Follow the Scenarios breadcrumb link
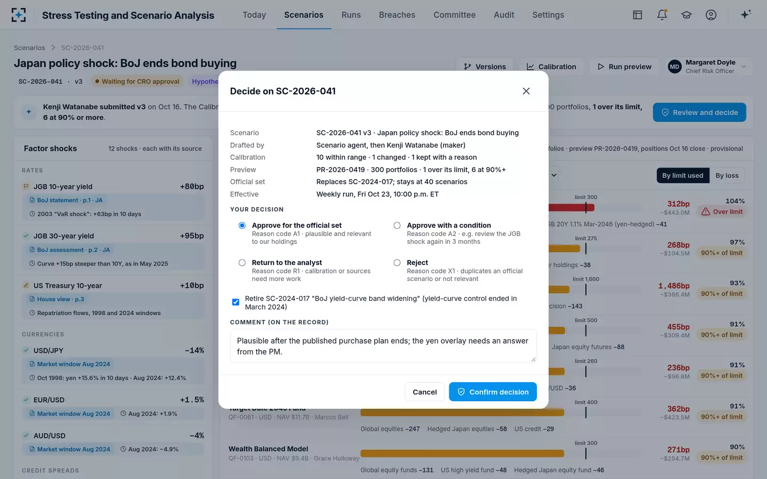Screen dimensions: 767x479 coord(29,48)
